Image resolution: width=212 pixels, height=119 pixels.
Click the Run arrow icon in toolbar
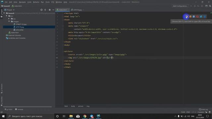pos(191,6)
